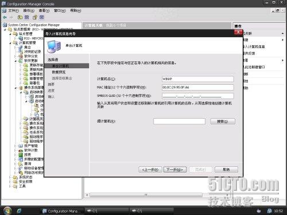Click 导入计算机信息 in actions pane

pos(254,46)
